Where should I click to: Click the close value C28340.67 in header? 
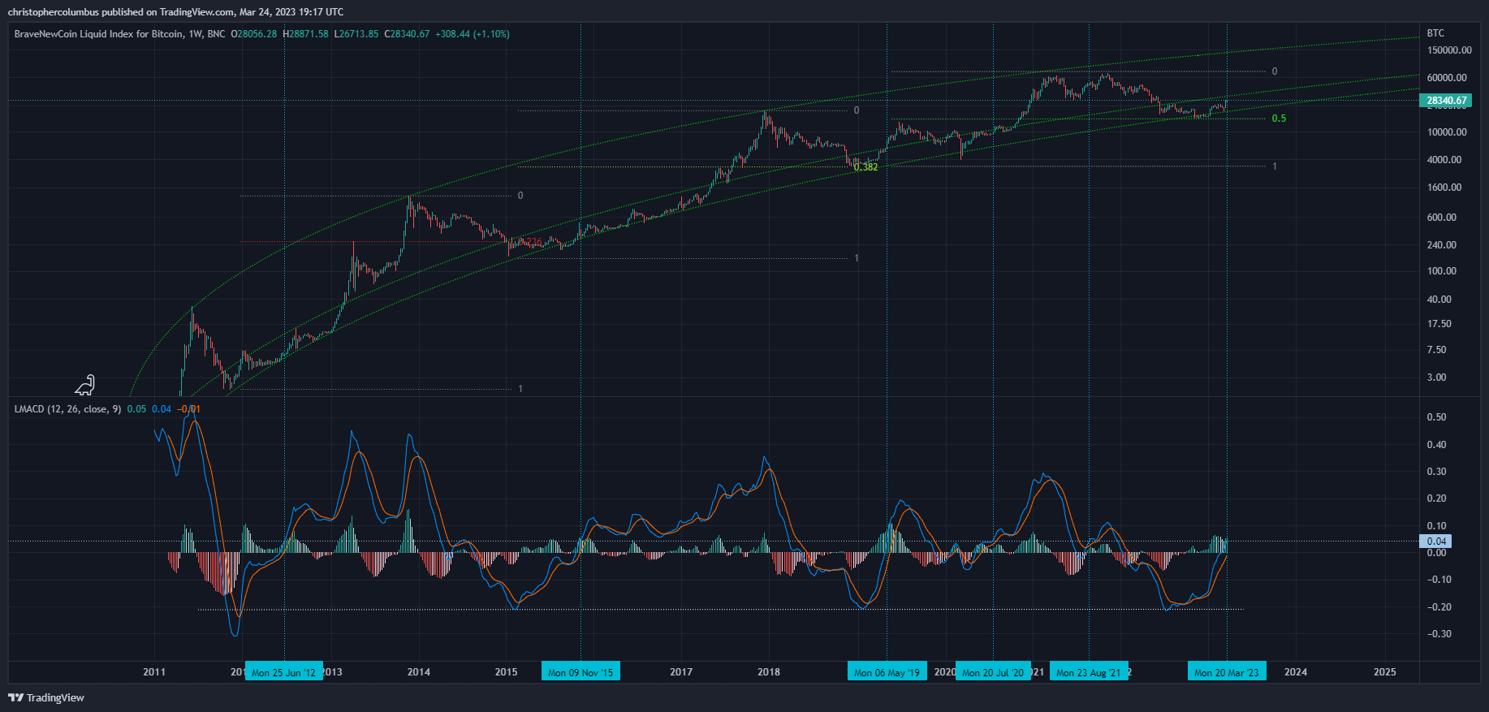point(407,34)
